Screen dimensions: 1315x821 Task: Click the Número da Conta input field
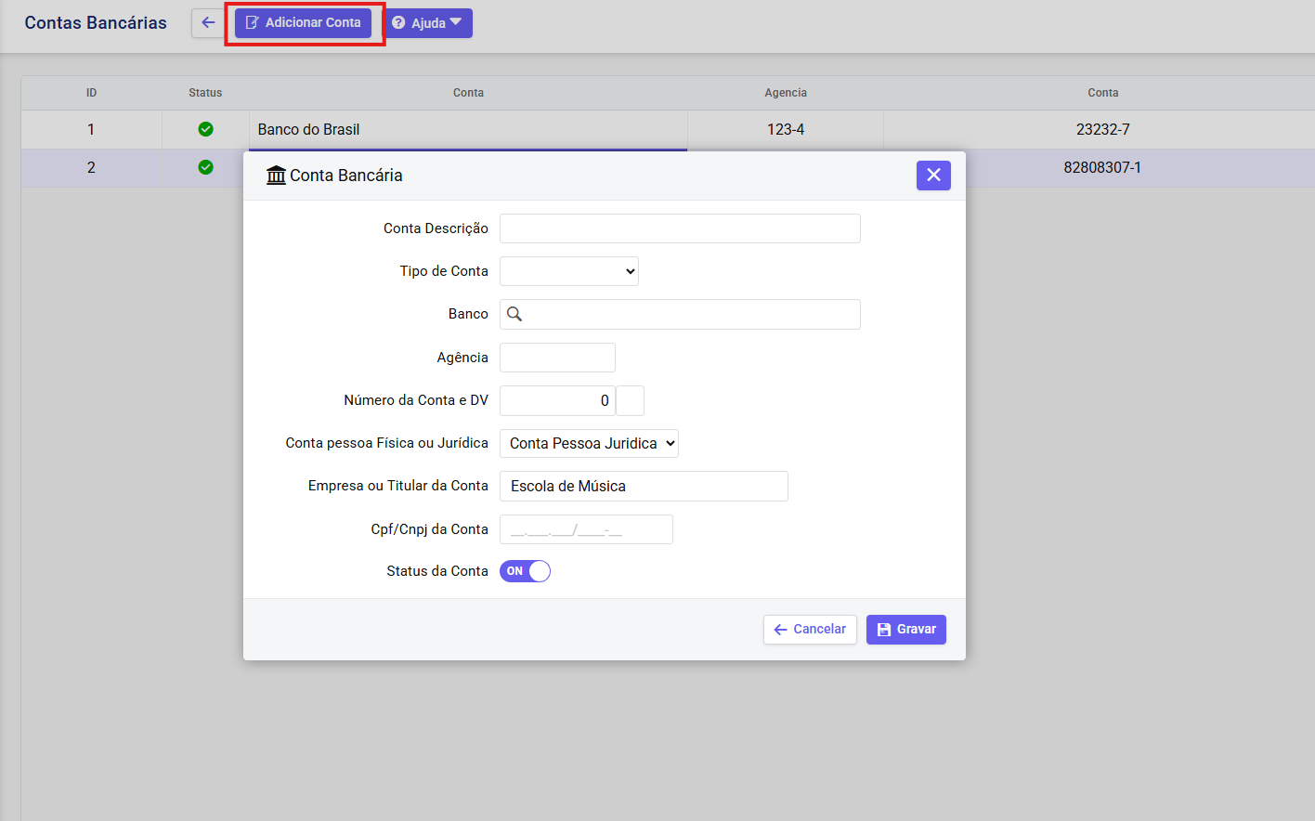(x=557, y=400)
